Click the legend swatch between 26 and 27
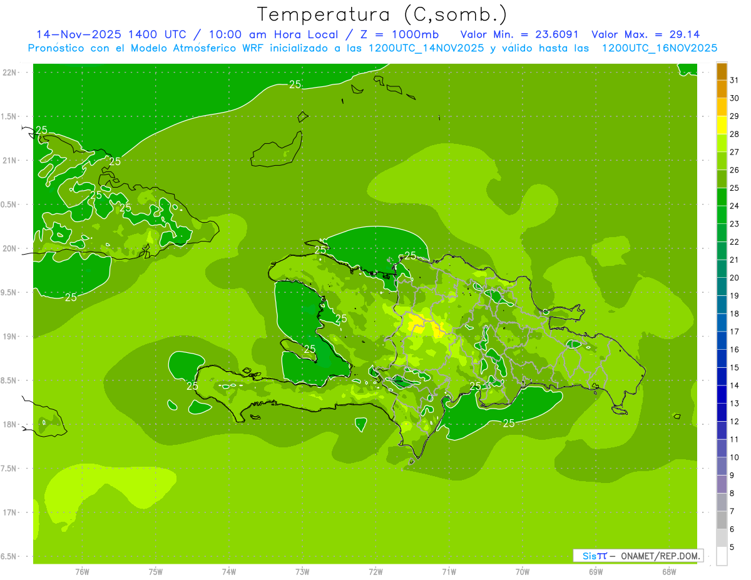Screen dimensions: 751x580 pos(722,161)
